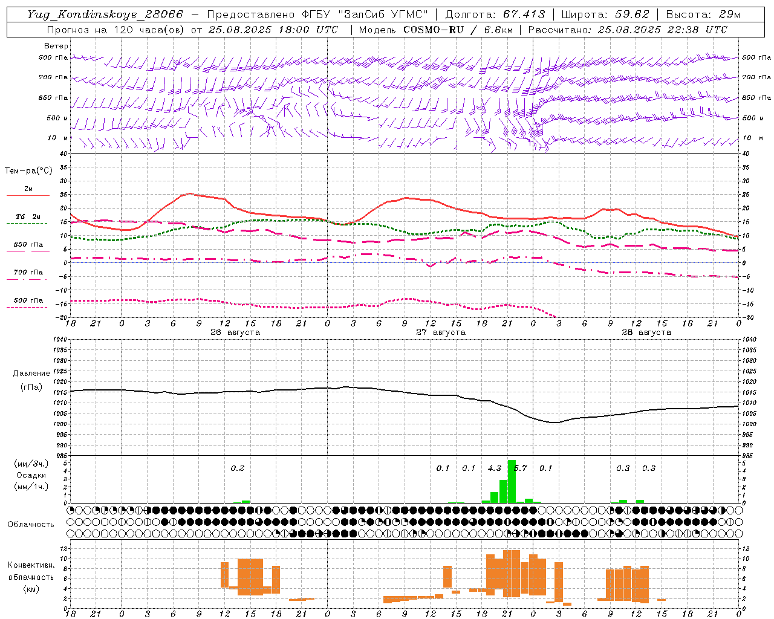Click the Облачность cloud cover label
This screenshot has width=774, height=619.
31,525
